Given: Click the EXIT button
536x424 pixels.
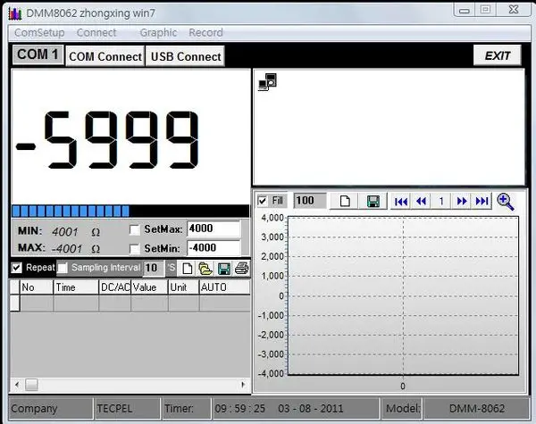Looking at the screenshot, I should (498, 55).
